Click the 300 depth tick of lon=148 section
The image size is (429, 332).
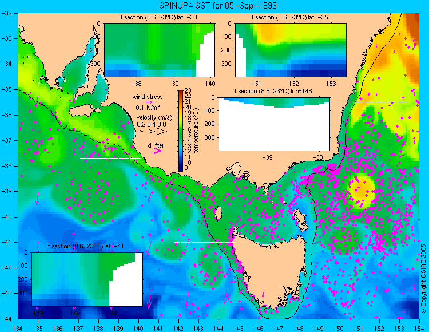[x=210, y=137]
